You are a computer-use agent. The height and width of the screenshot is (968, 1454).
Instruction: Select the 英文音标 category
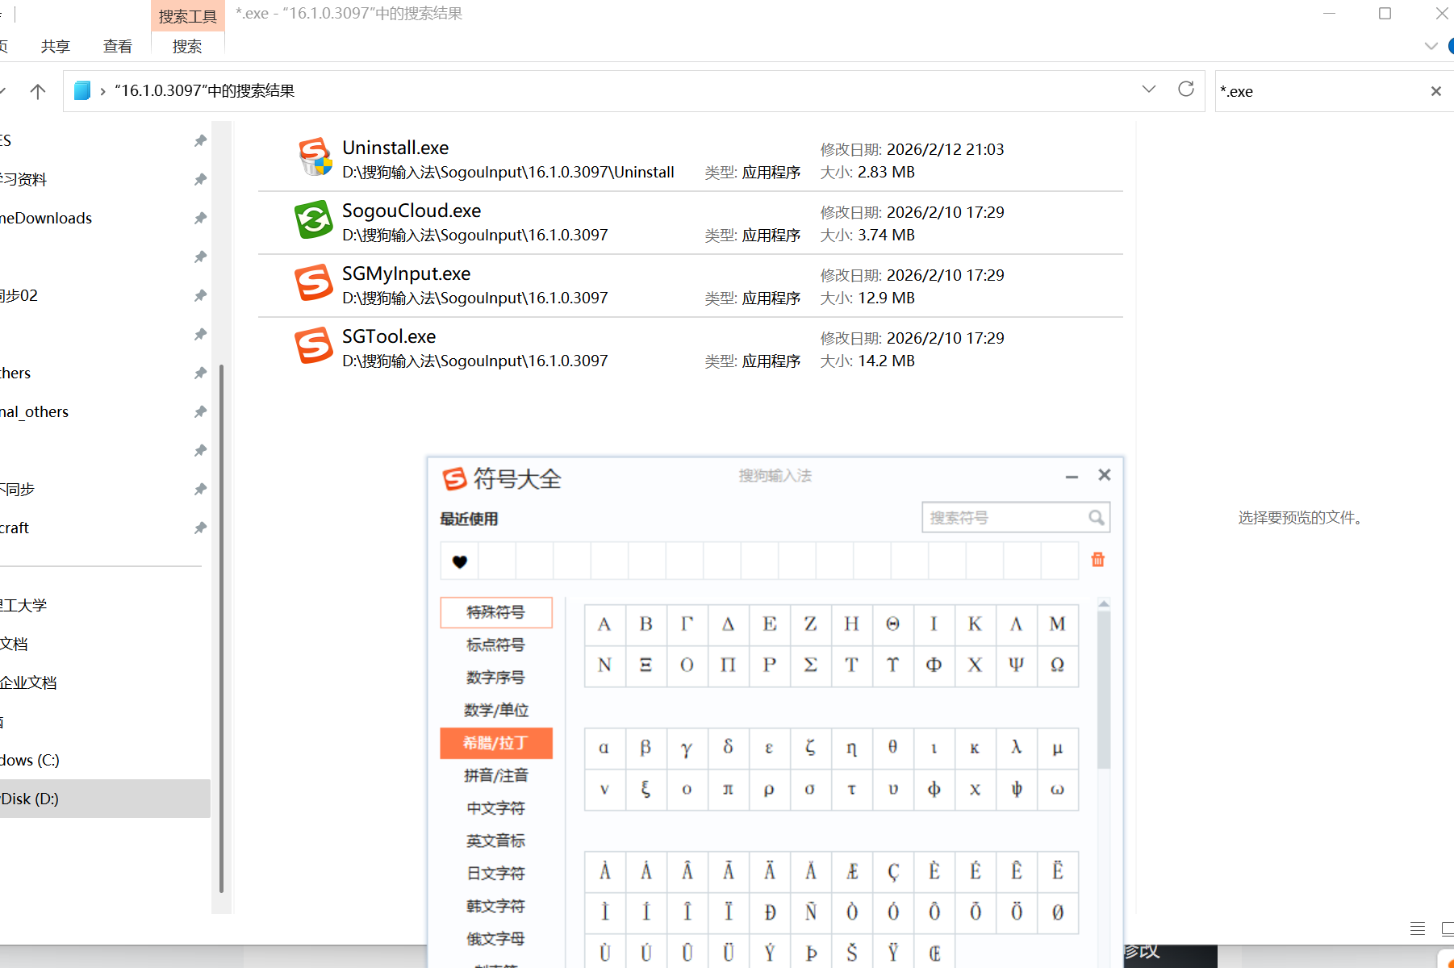[x=496, y=841]
